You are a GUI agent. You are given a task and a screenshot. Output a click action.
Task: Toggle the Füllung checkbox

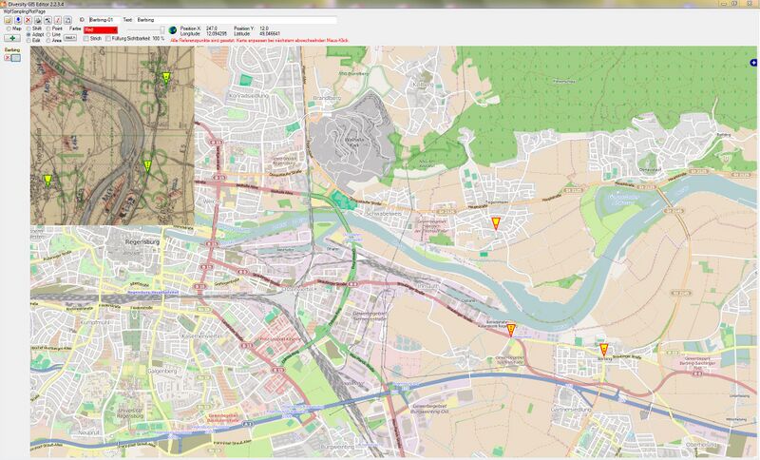[108, 38]
